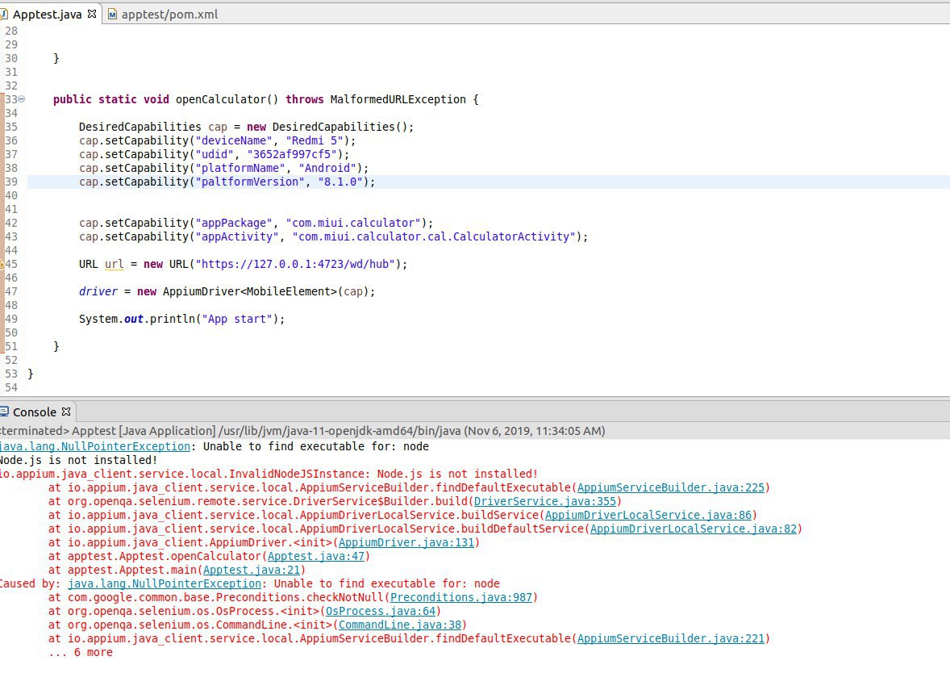Click the URL string "https://127.0.0.1:4723/wd/hub"
Viewport: 950px width, 694px height.
pos(295,264)
